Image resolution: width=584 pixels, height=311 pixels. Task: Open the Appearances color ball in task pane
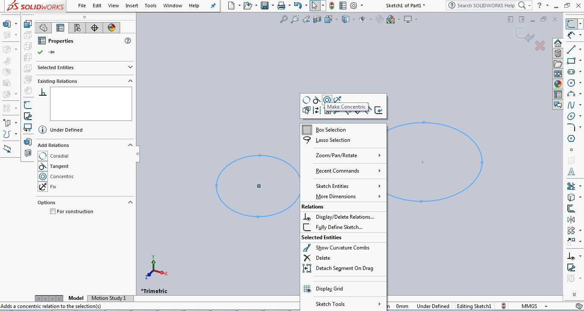pyautogui.click(x=558, y=84)
